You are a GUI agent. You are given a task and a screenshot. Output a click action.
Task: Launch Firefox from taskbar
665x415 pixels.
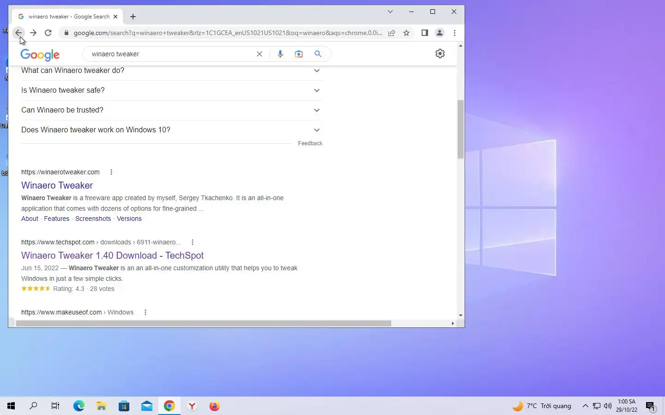tap(215, 406)
